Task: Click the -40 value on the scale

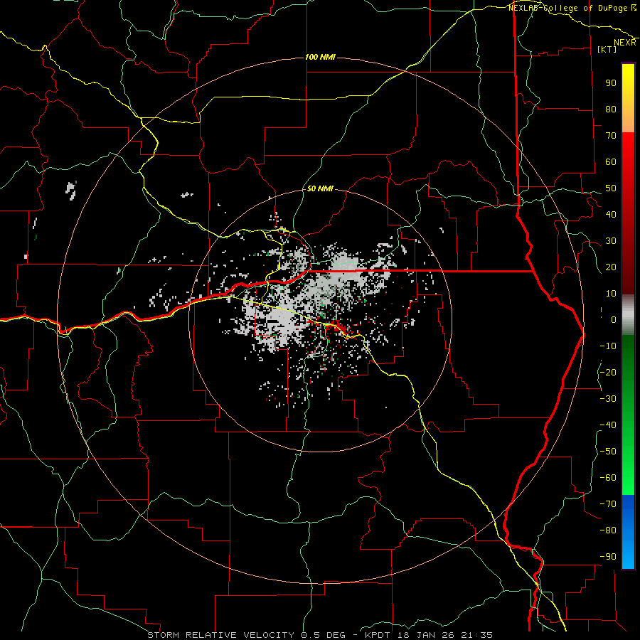Action: point(608,425)
